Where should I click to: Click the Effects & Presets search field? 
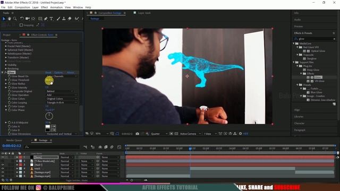pos(315,39)
